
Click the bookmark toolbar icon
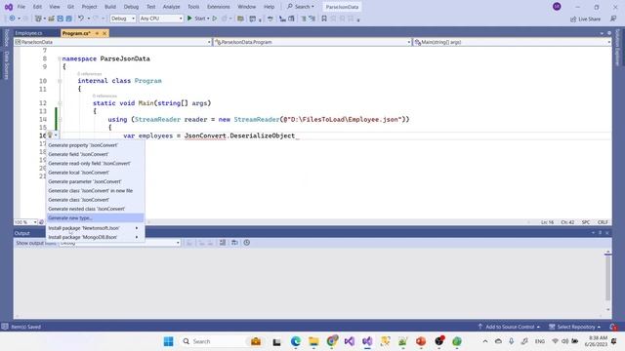324,19
